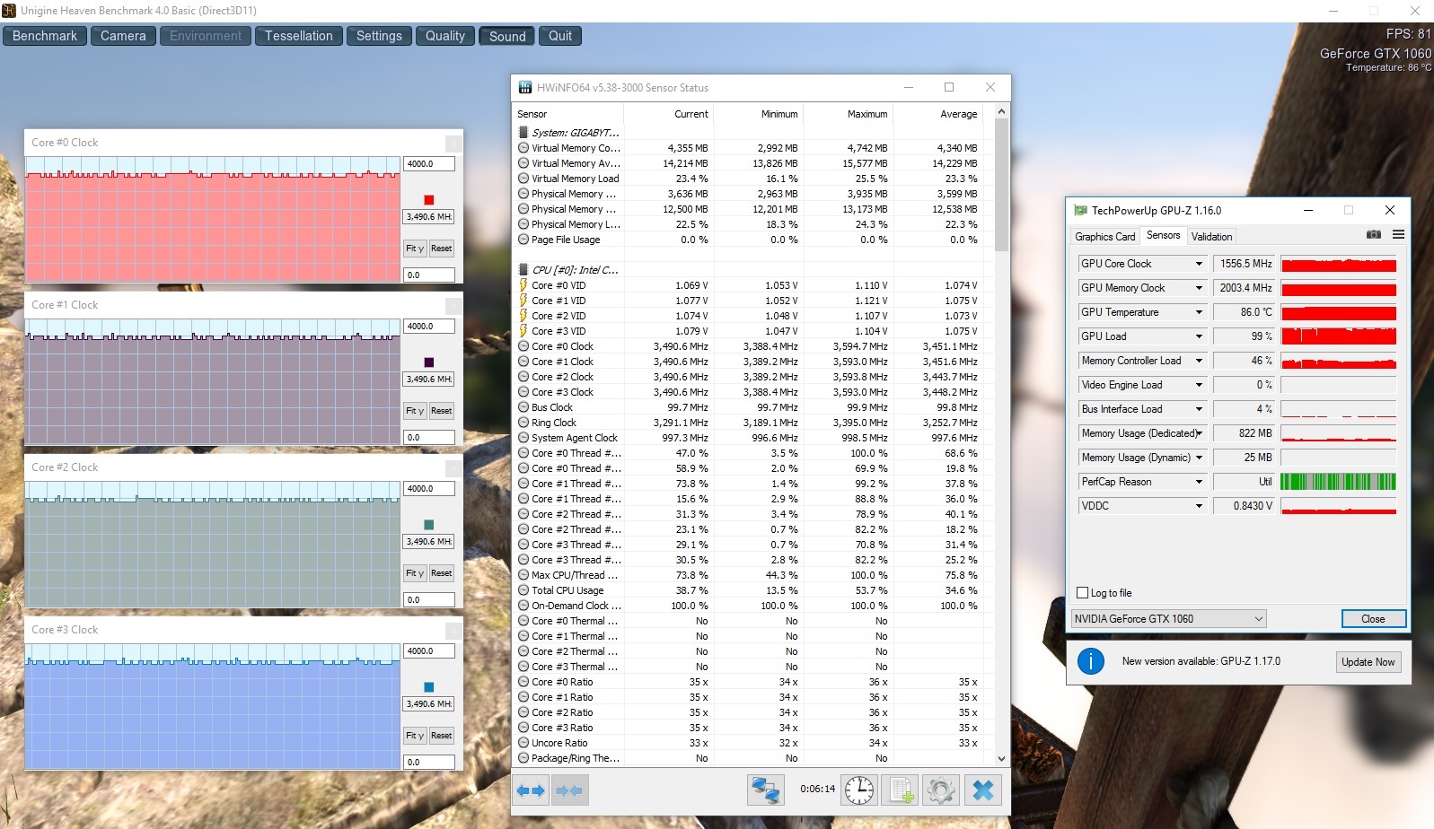Click the GPU-Z camera screenshot icon
The height and width of the screenshot is (829, 1434).
click(x=1374, y=235)
